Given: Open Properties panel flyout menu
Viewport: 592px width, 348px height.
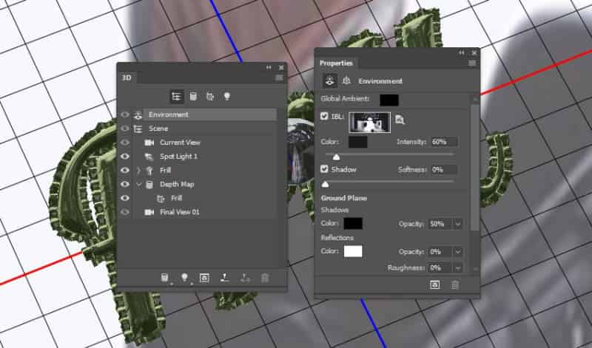Looking at the screenshot, I should pyautogui.click(x=472, y=63).
